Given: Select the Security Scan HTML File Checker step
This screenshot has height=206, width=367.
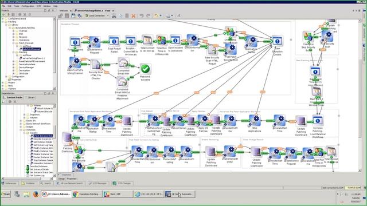Looking at the screenshot, I should [x=96, y=65].
